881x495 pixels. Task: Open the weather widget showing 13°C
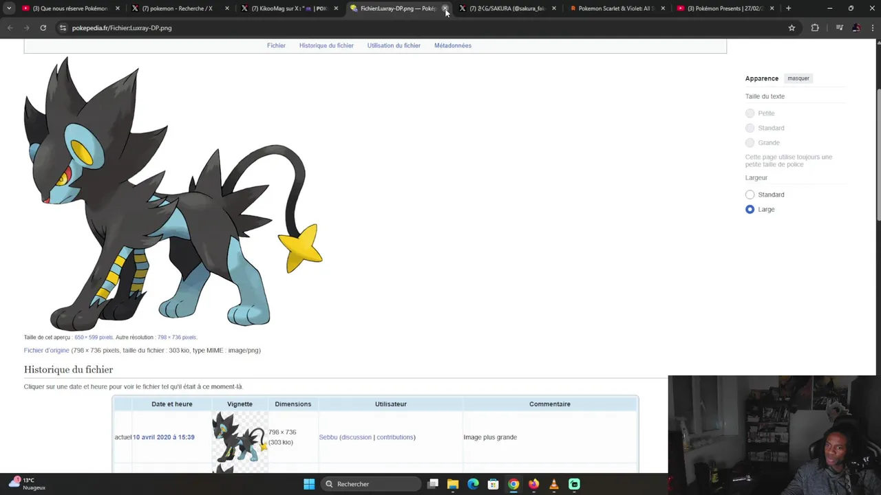pyautogui.click(x=28, y=483)
